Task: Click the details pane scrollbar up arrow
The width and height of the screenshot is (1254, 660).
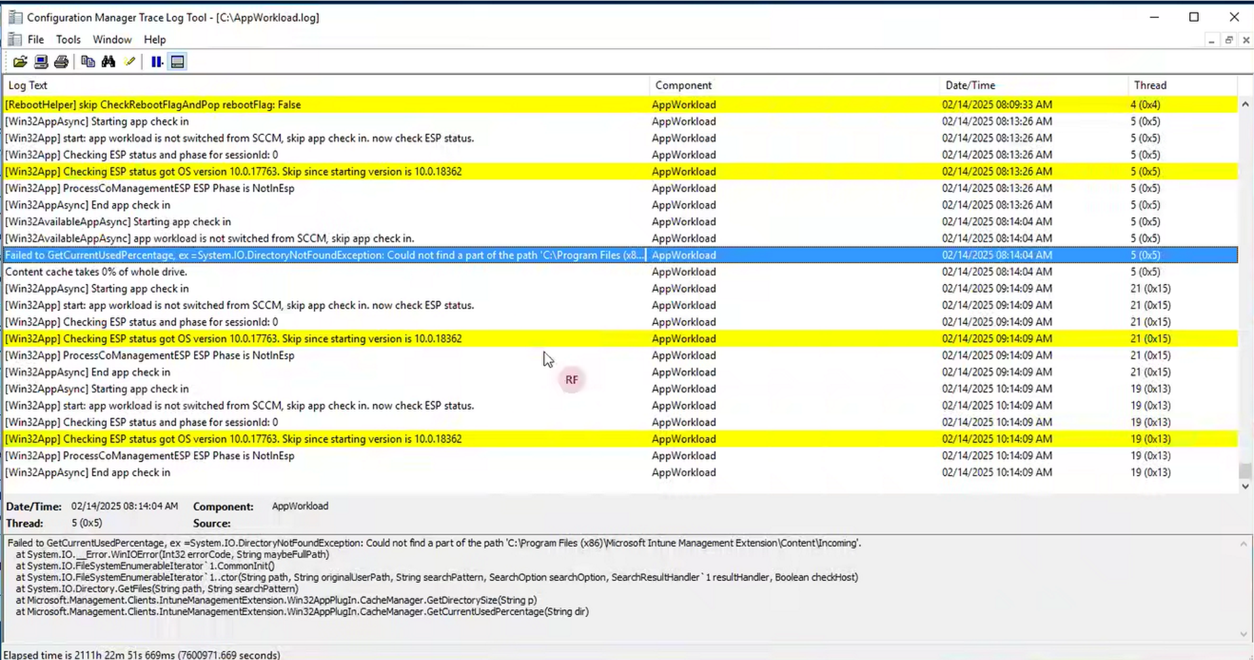Action: 1243,544
